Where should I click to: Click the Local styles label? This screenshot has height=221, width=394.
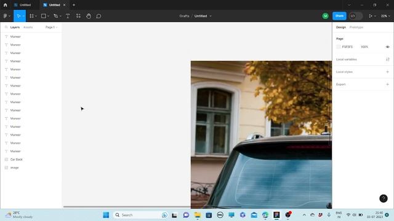click(x=344, y=72)
